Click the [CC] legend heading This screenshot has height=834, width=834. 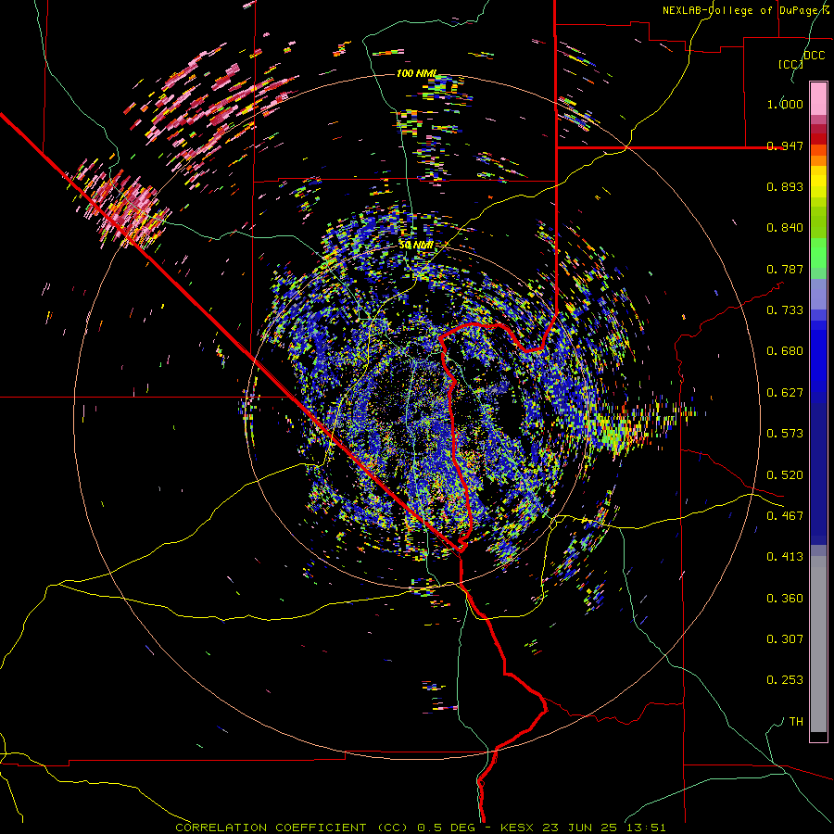(790, 64)
